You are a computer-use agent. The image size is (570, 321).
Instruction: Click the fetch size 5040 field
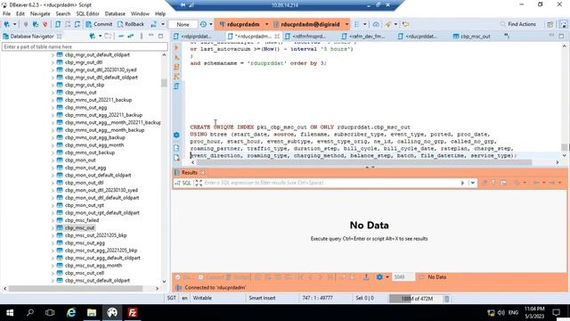[403, 277]
